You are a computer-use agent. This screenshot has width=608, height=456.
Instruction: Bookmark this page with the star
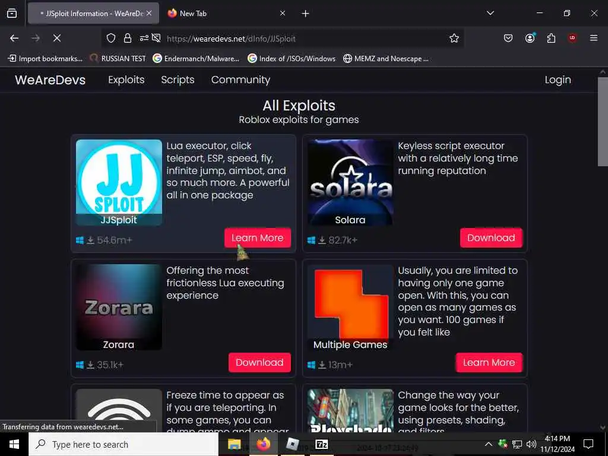click(x=454, y=38)
